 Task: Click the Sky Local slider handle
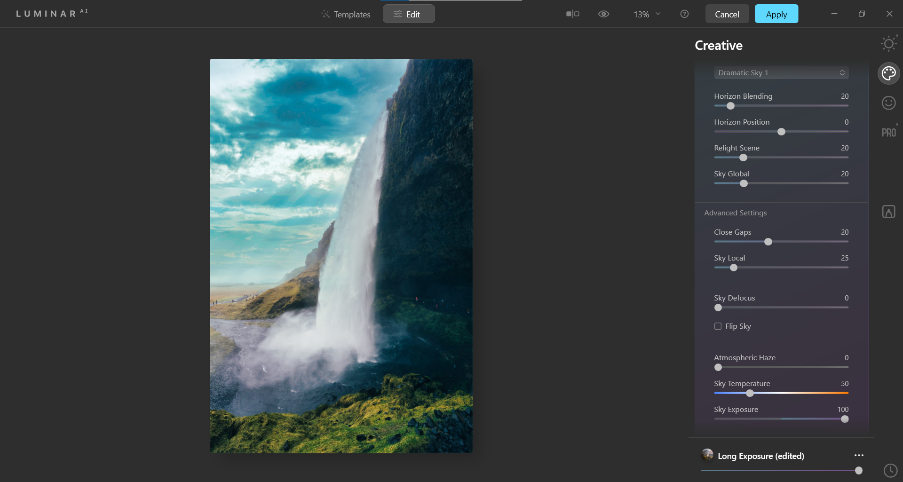point(733,268)
